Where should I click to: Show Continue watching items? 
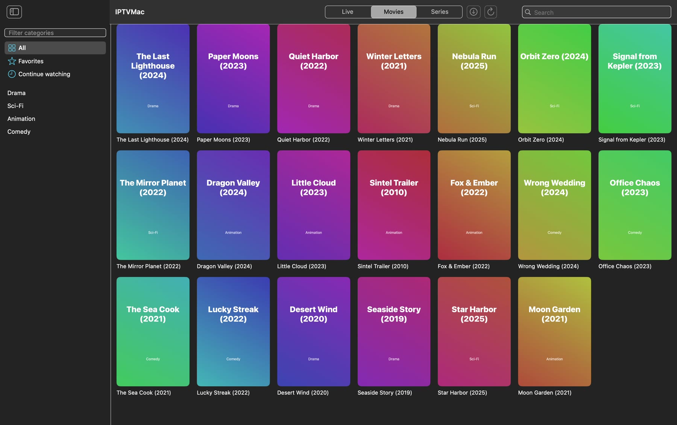pyautogui.click(x=55, y=74)
